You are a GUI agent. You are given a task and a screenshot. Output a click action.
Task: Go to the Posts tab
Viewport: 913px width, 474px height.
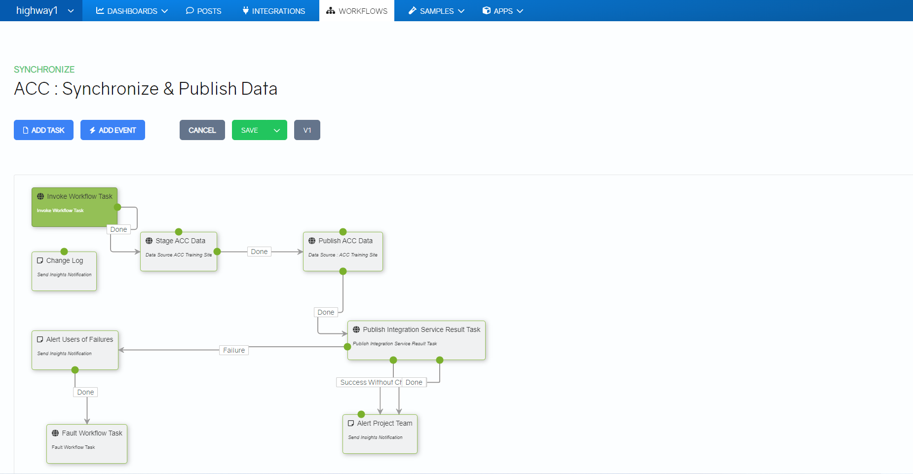tap(203, 11)
